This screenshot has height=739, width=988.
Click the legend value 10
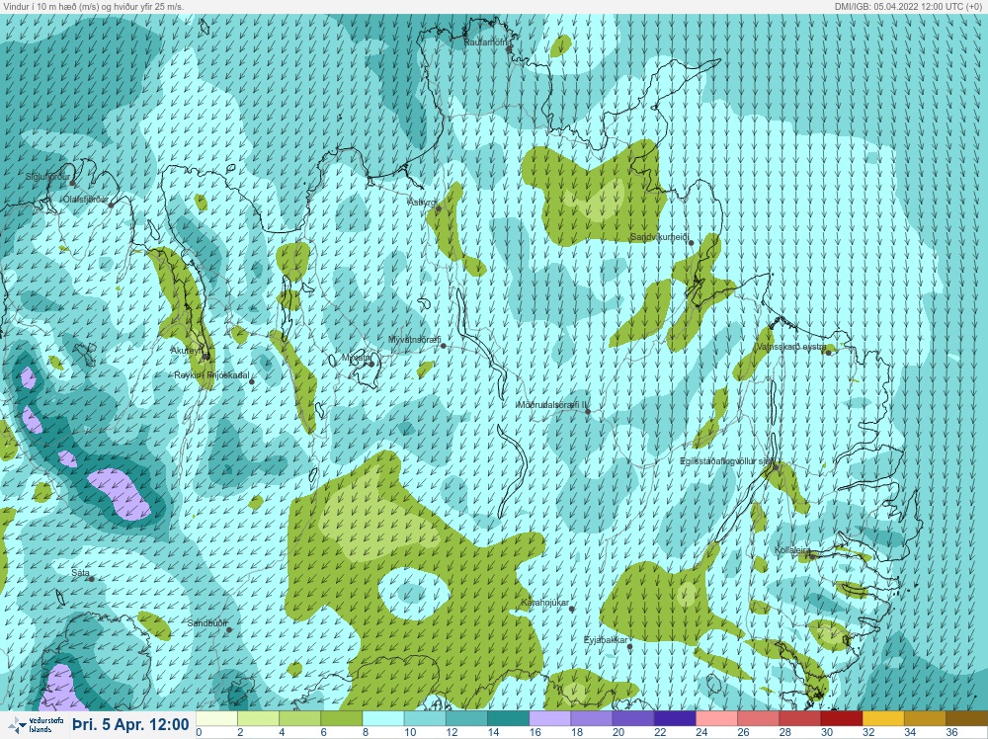click(x=410, y=732)
